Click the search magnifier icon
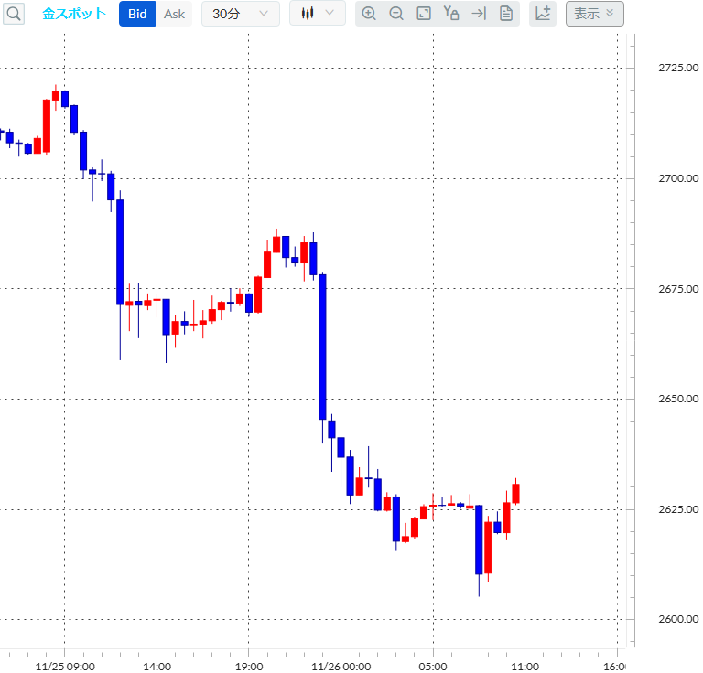This screenshot has height=673, width=703. (14, 14)
